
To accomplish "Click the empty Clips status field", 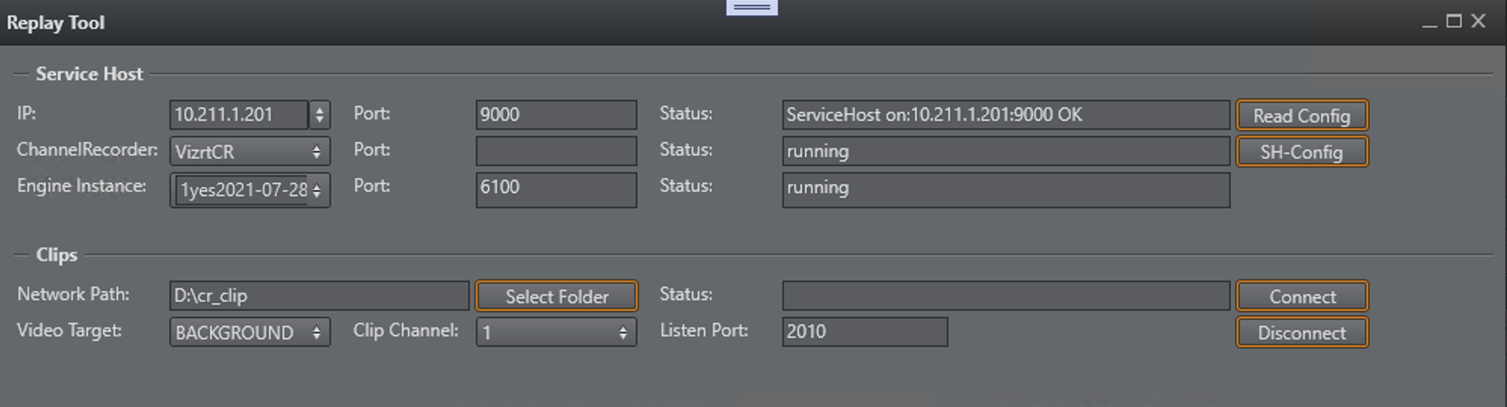I will pyautogui.click(x=1006, y=295).
